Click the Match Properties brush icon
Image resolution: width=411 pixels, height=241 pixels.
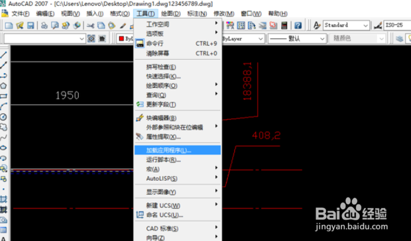pos(123,25)
